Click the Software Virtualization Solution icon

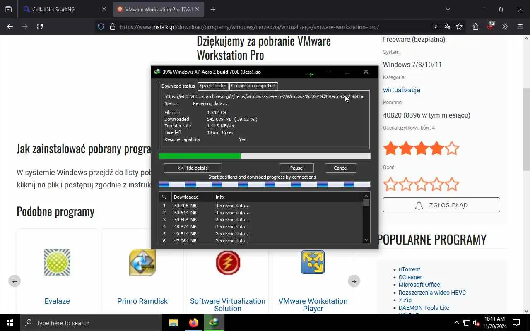click(228, 262)
